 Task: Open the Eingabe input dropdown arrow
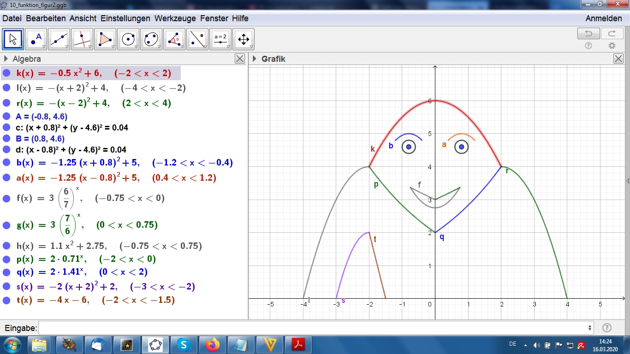(590, 328)
